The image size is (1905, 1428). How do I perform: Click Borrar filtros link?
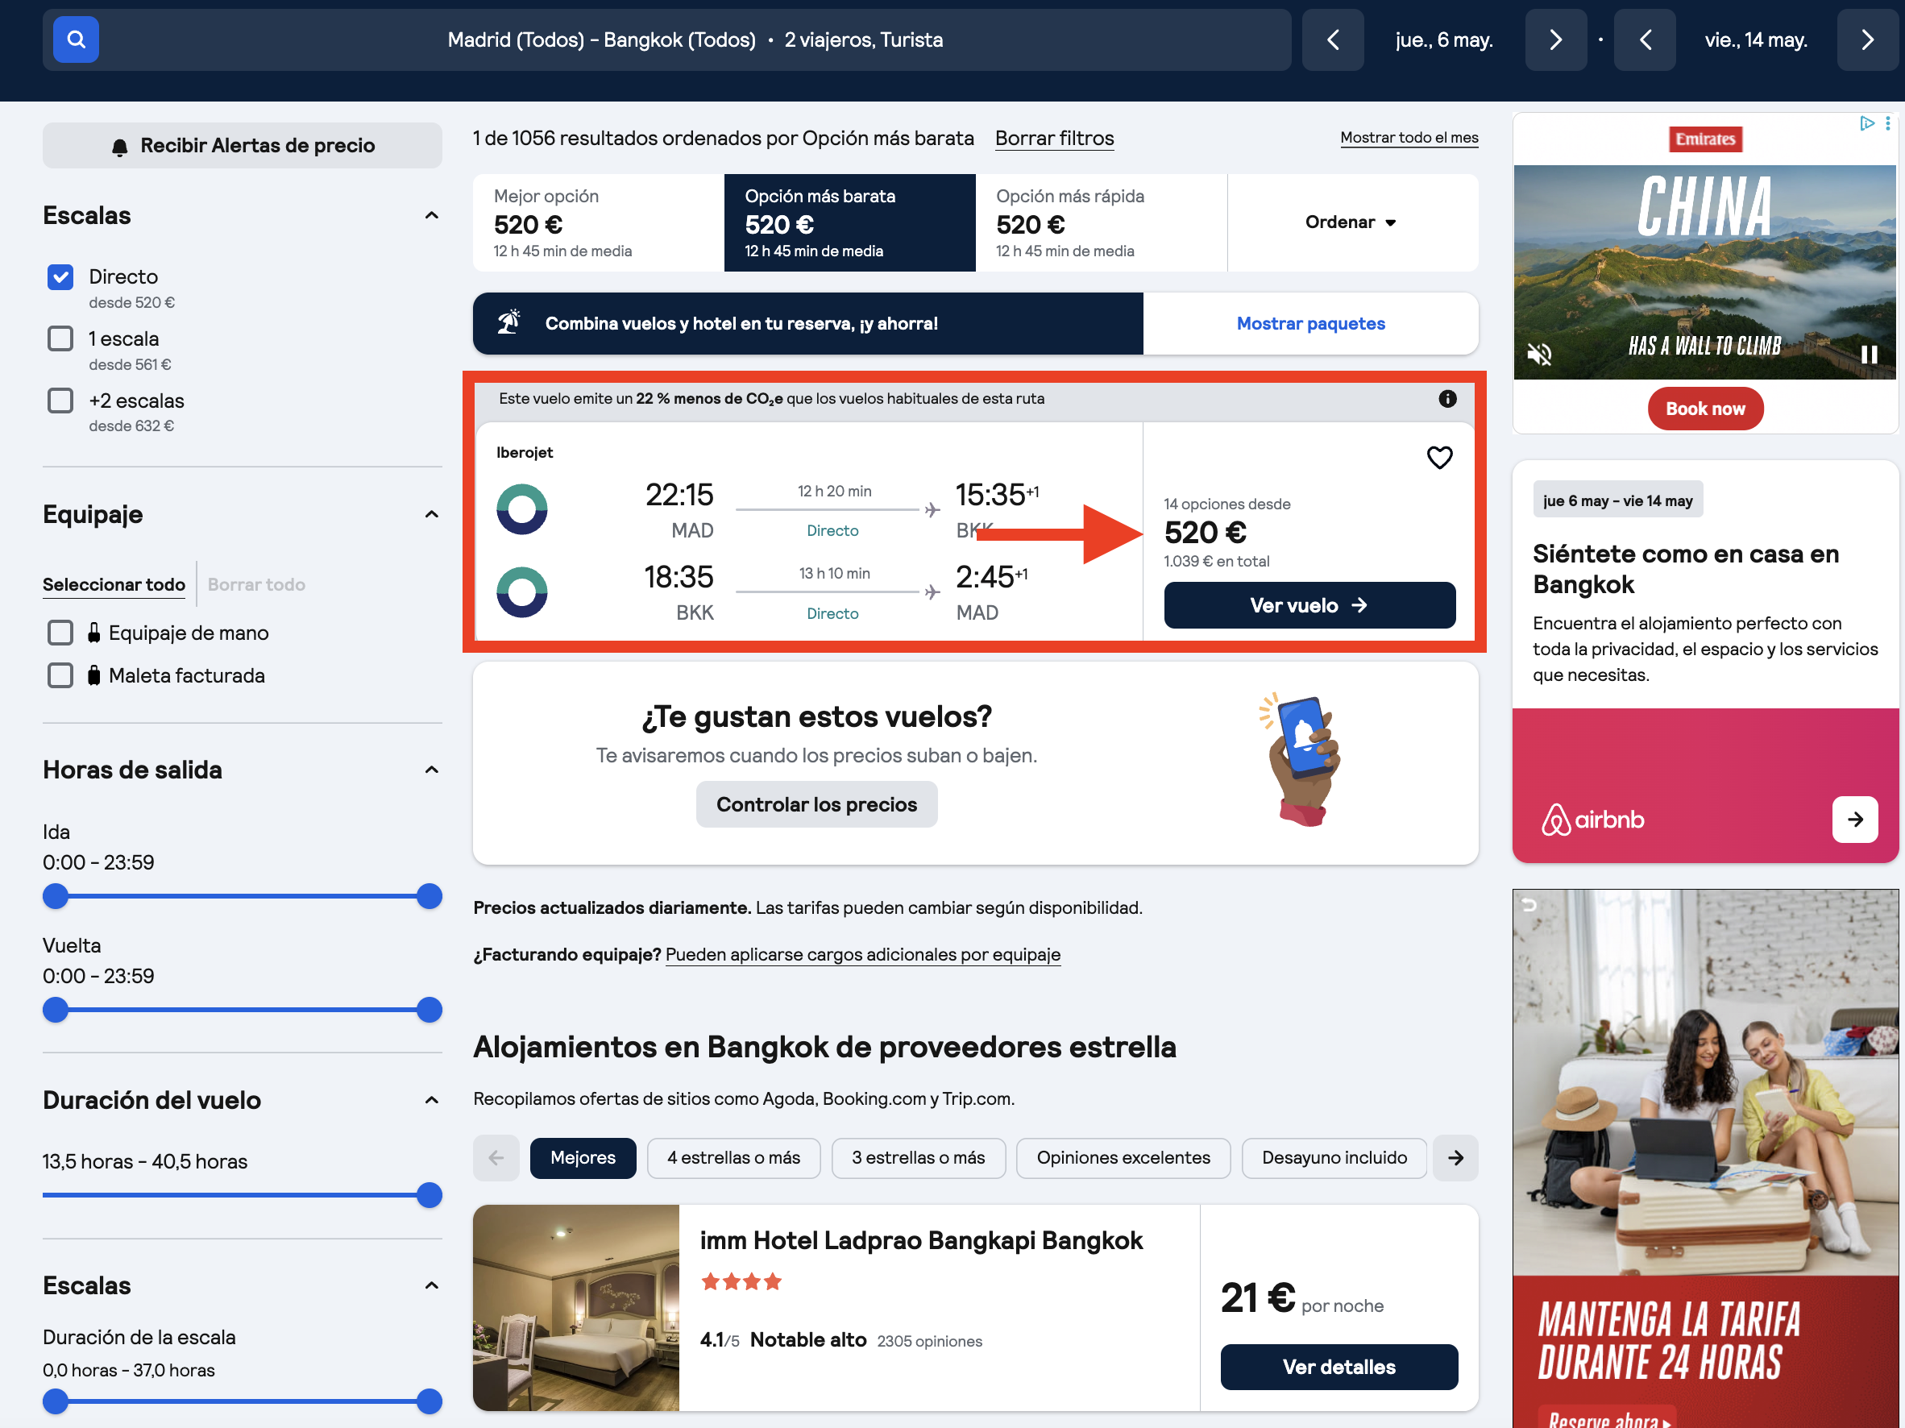tap(1054, 139)
